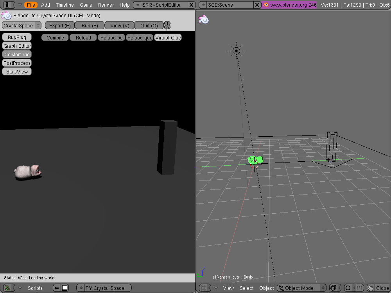Image resolution: width=391 pixels, height=293 pixels.
Task: Click the info window type icon
Action: 7,5
